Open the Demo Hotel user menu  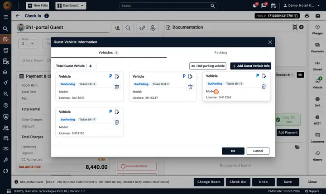tap(302, 5)
